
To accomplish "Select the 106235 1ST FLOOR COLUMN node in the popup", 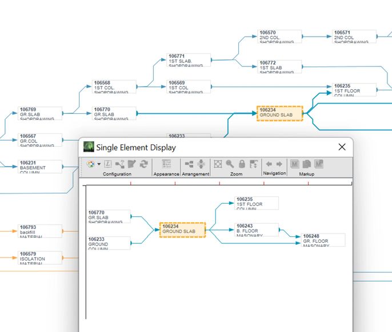I will (x=257, y=203).
